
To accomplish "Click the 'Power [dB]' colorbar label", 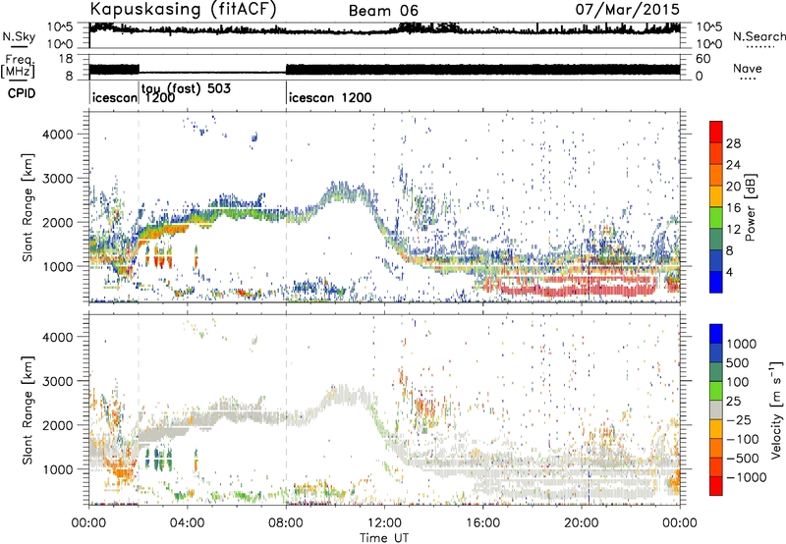I will coord(750,207).
